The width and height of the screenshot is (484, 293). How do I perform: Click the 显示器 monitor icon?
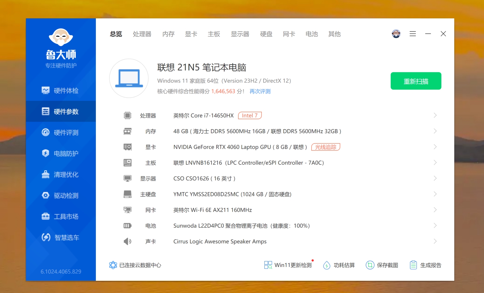click(x=127, y=178)
